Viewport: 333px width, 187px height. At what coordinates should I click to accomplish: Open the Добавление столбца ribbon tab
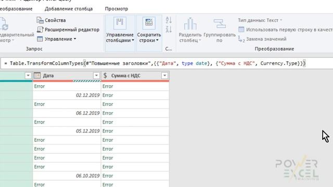[x=69, y=9]
